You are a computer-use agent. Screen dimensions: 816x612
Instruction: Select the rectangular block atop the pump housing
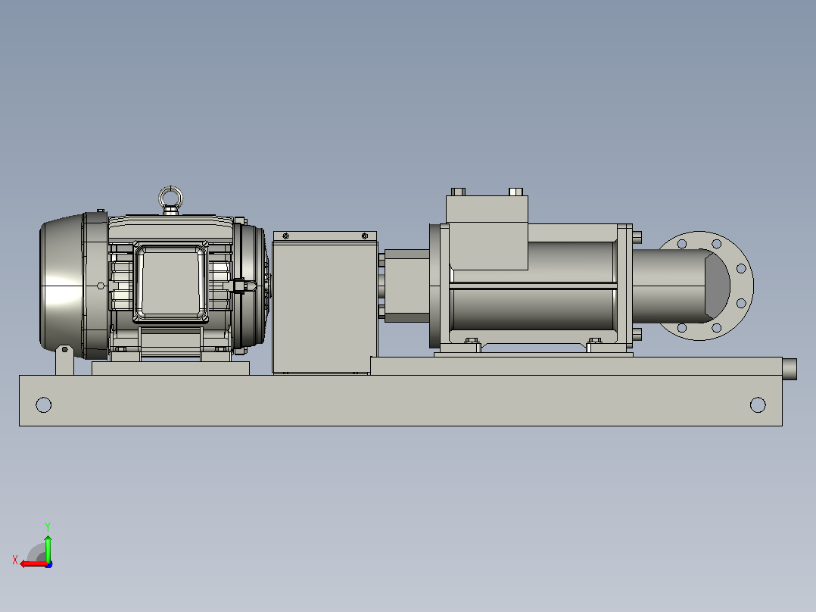[x=487, y=233]
